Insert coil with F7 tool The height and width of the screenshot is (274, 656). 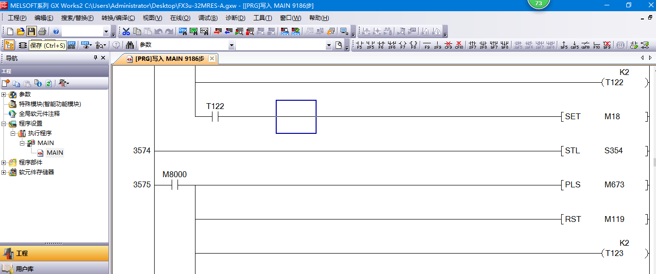click(x=403, y=45)
